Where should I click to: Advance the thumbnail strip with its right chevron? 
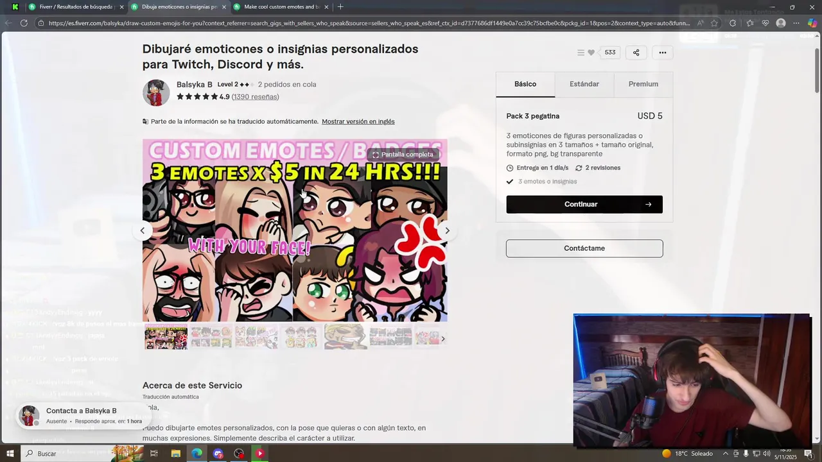pos(442,339)
